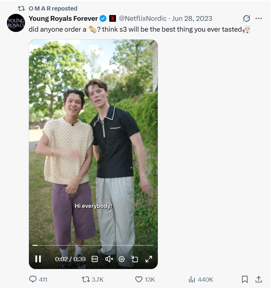Open video settings gear

click(122, 259)
